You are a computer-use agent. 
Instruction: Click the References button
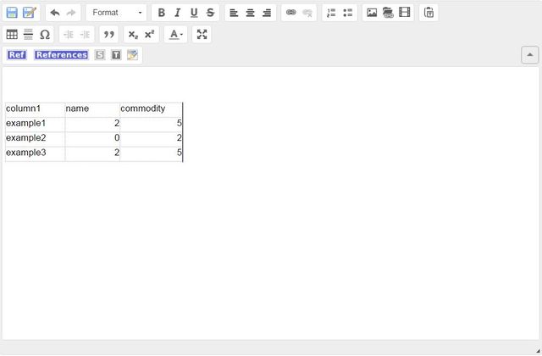click(61, 55)
